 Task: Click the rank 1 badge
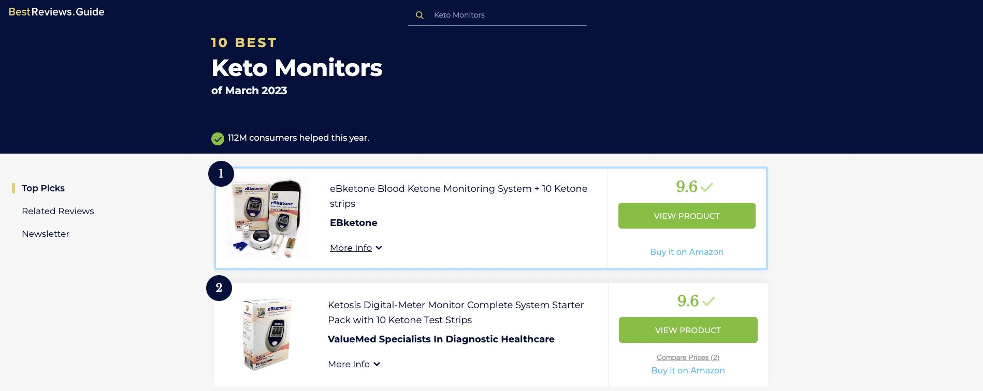[x=221, y=174]
